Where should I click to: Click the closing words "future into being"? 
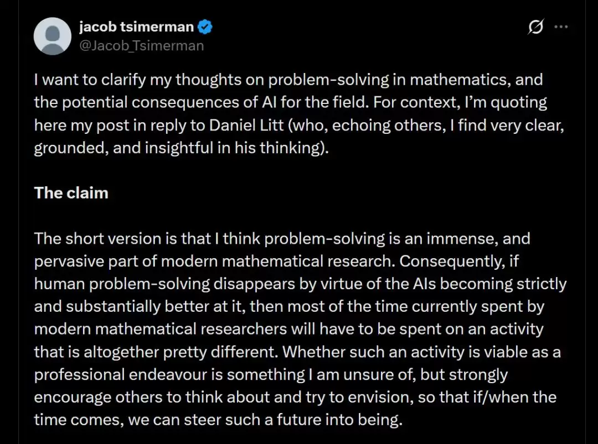click(x=339, y=420)
